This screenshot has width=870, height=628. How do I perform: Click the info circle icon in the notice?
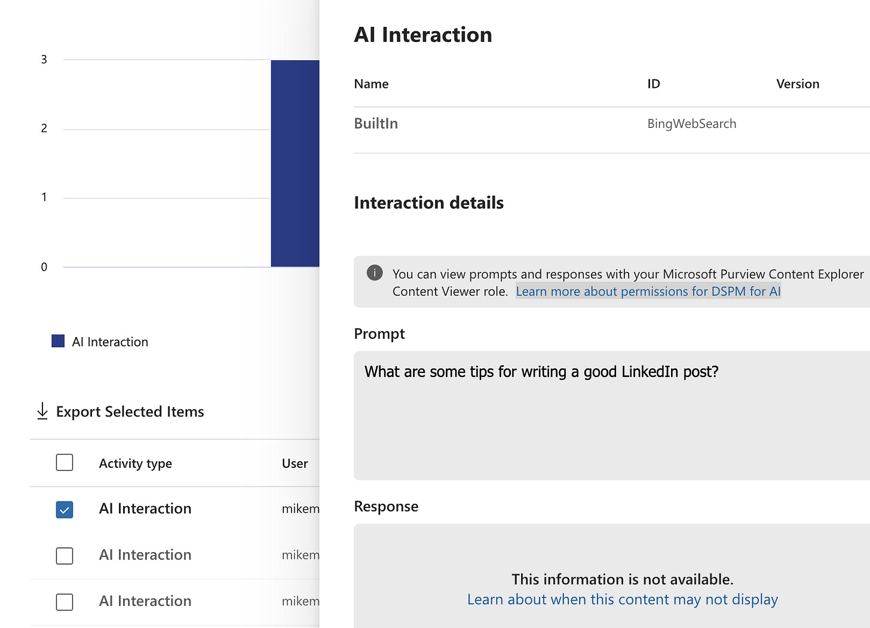(375, 273)
